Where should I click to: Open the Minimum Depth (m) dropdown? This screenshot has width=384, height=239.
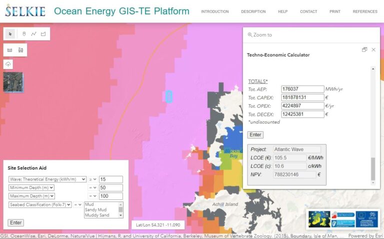point(31,188)
